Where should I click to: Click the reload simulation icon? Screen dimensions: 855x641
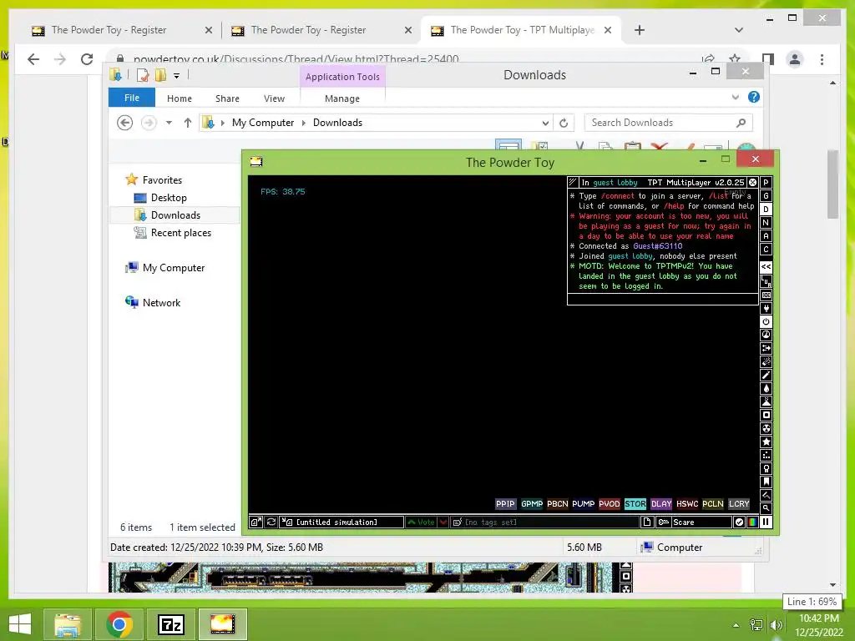point(271,522)
